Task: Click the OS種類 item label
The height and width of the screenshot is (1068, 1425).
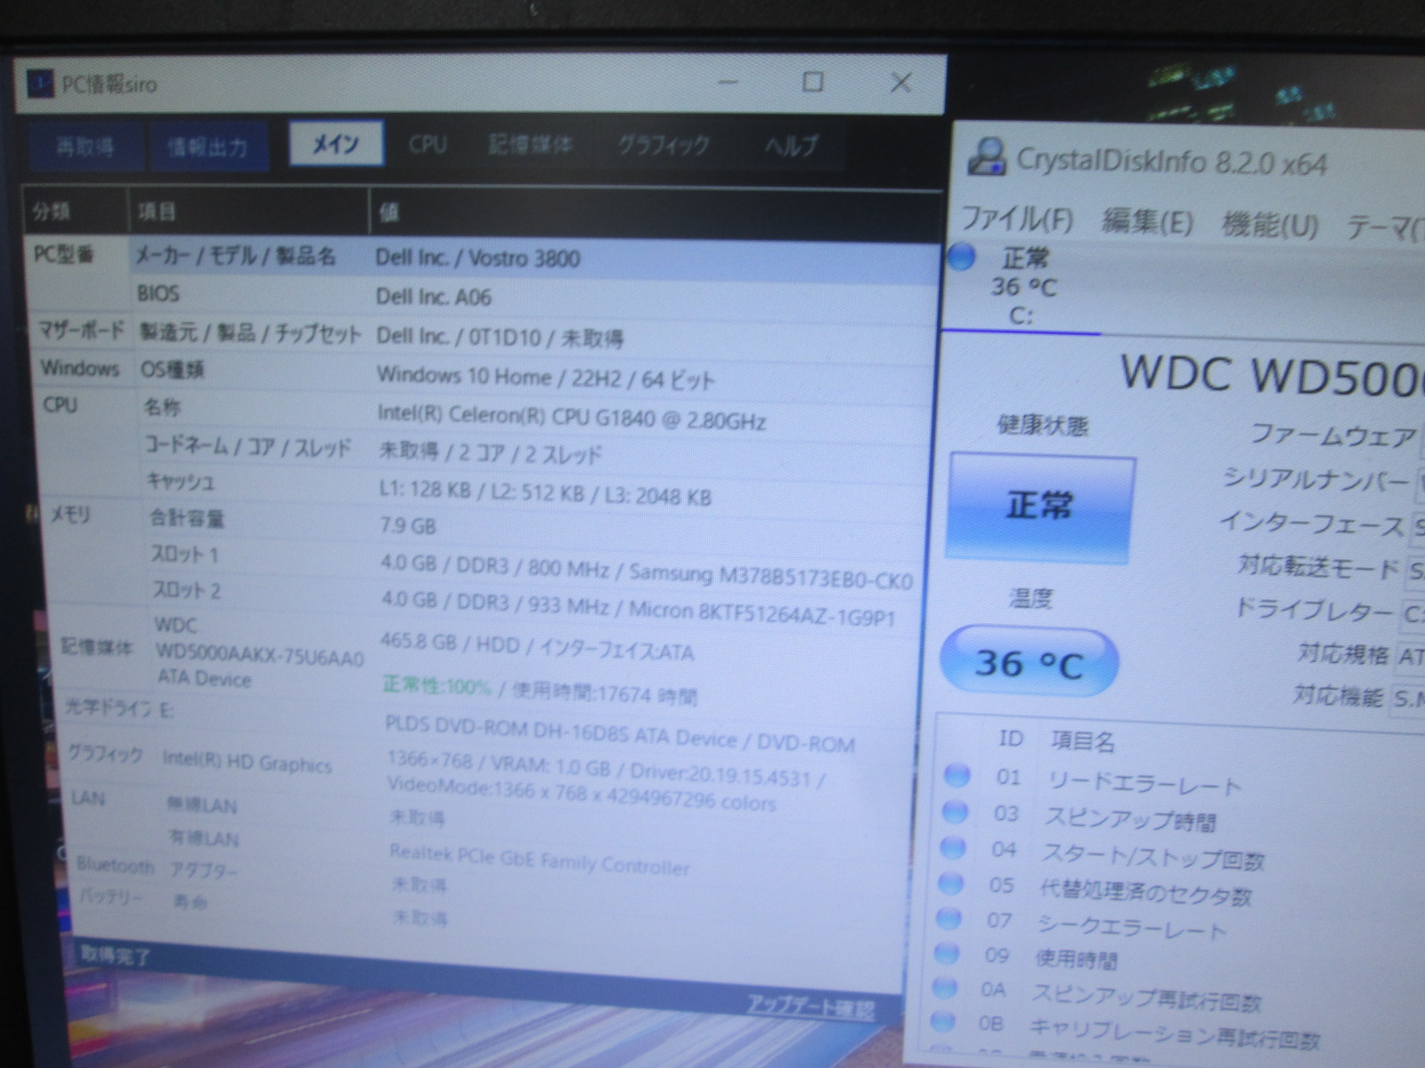Action: tap(172, 368)
